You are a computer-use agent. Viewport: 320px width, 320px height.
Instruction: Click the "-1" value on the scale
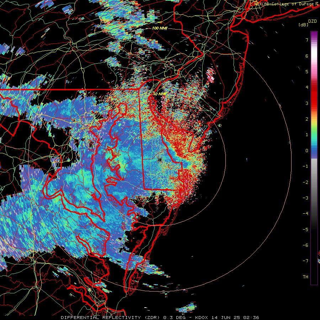point(305,166)
